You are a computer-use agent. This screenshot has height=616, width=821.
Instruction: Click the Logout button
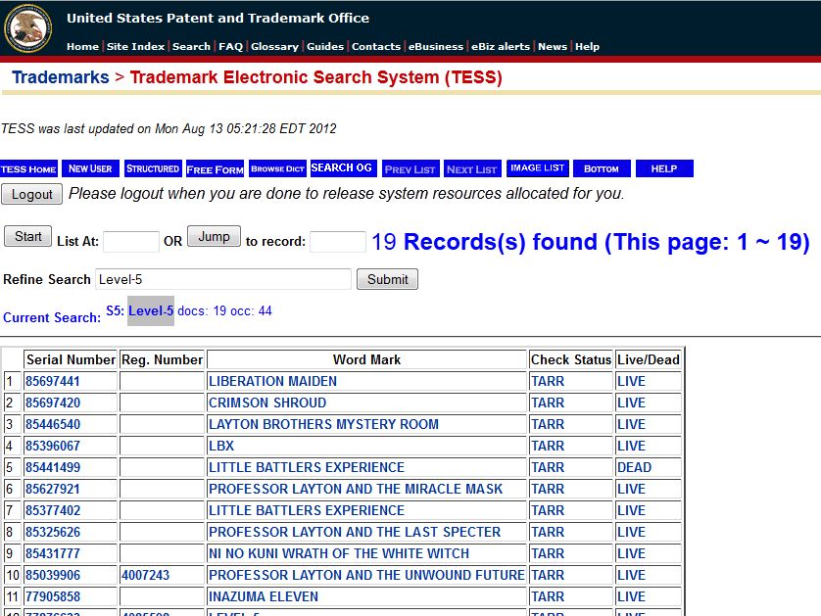click(32, 194)
